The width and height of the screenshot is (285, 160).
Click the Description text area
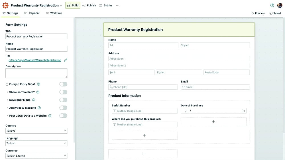tap(36, 73)
